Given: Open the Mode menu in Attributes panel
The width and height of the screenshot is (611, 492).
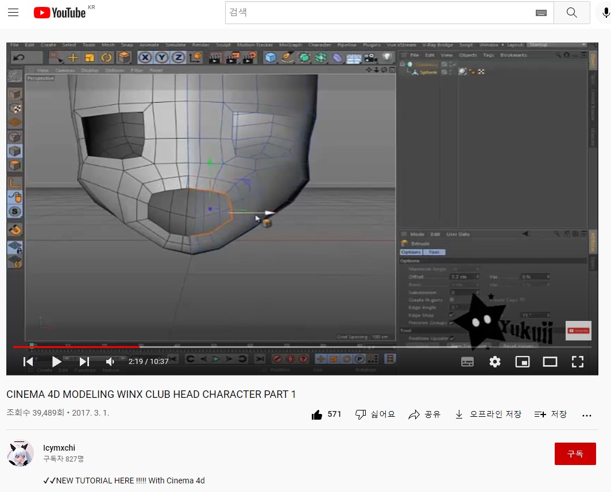Looking at the screenshot, I should (416, 234).
